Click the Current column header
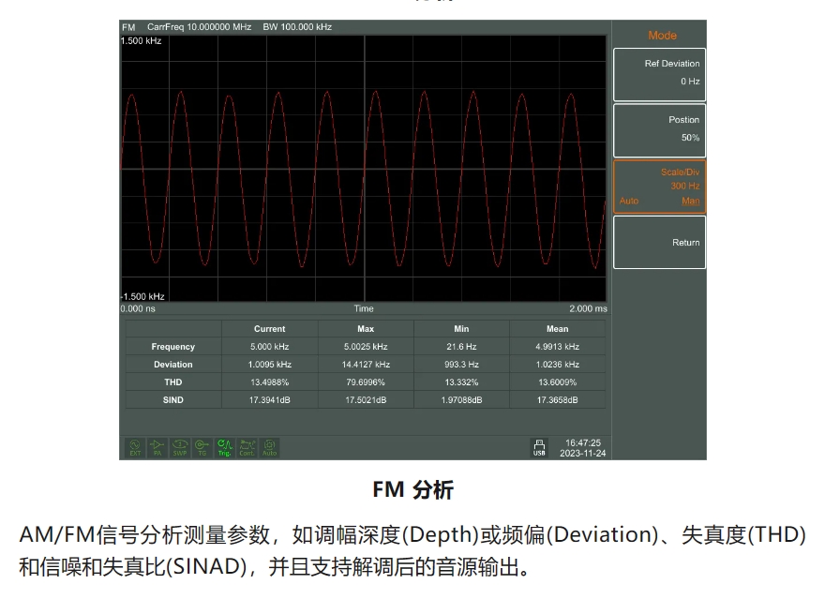The image size is (825, 599). click(x=270, y=329)
